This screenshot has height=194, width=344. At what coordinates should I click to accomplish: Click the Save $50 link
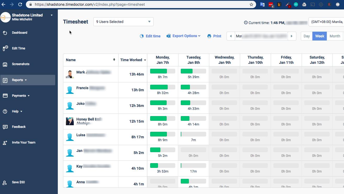pos(18,182)
